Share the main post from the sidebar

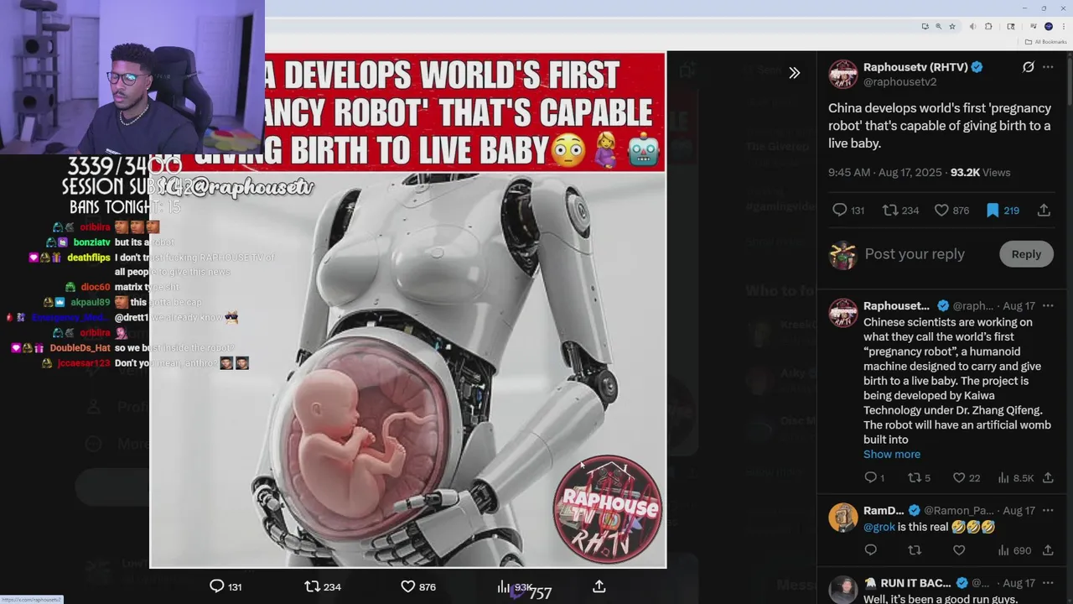tap(1044, 211)
